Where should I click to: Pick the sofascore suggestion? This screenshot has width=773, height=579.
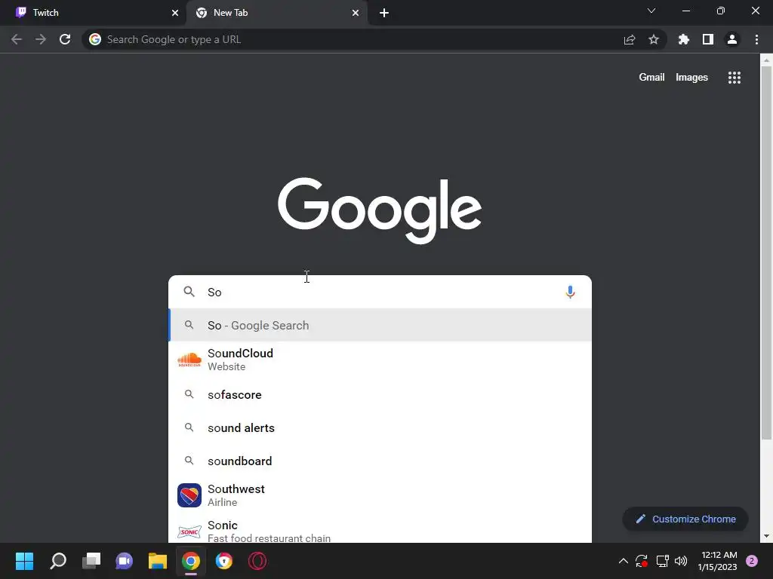[380, 394]
